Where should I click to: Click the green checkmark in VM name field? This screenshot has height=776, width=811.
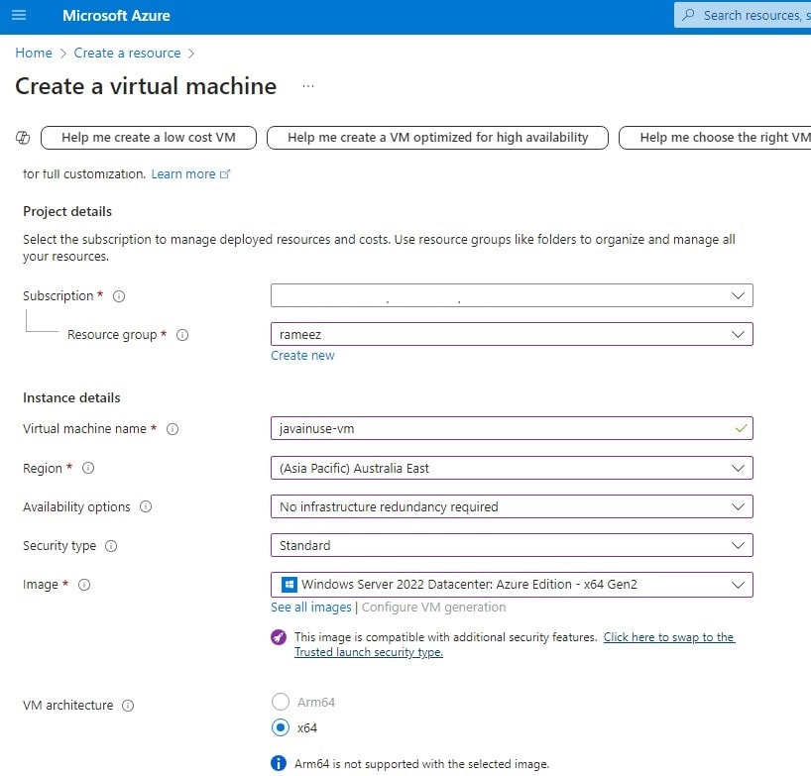[742, 428]
